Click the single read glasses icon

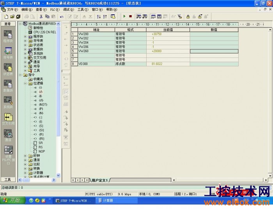173,16
